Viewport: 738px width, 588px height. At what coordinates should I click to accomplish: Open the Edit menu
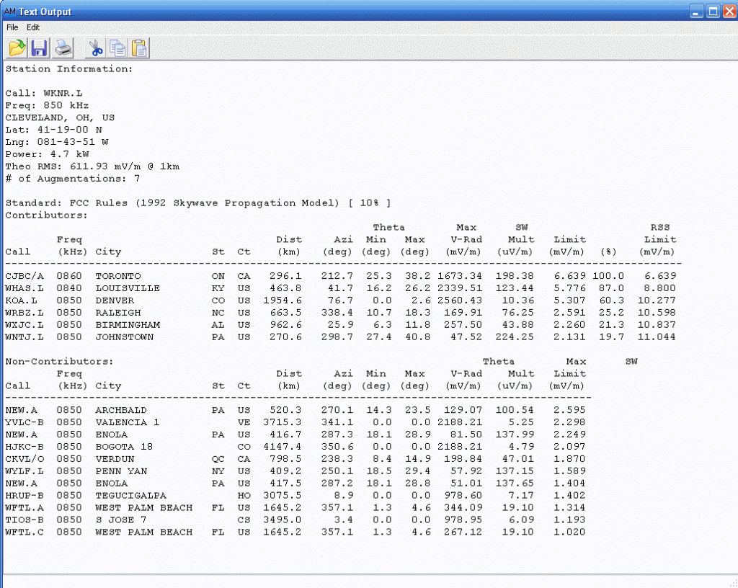(x=33, y=27)
